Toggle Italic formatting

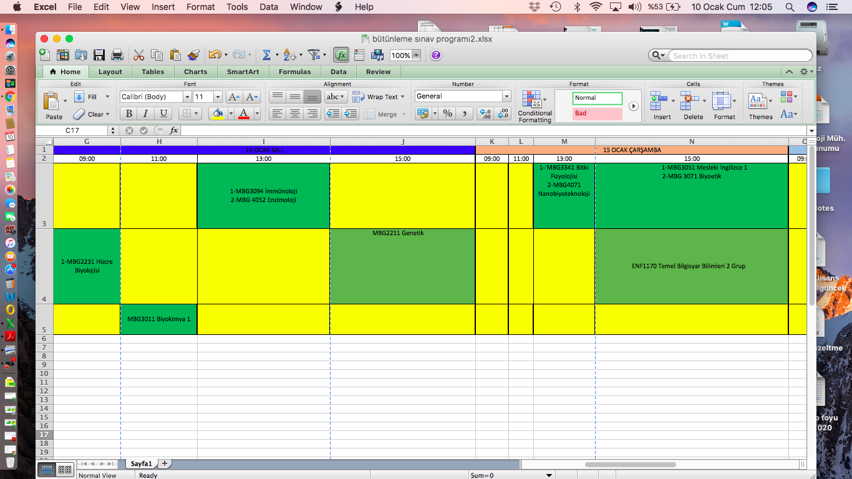click(x=146, y=114)
